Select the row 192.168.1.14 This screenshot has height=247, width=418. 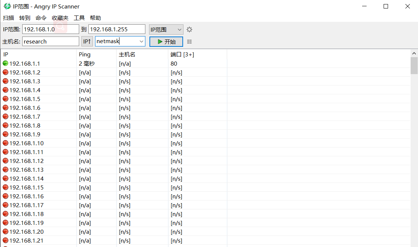tap(205, 178)
